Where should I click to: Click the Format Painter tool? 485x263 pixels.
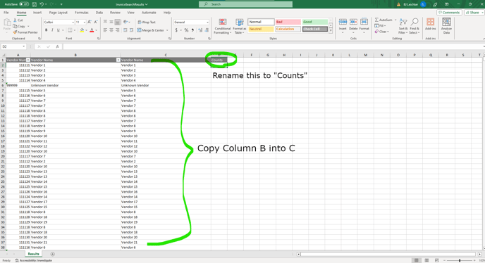coord(25,32)
